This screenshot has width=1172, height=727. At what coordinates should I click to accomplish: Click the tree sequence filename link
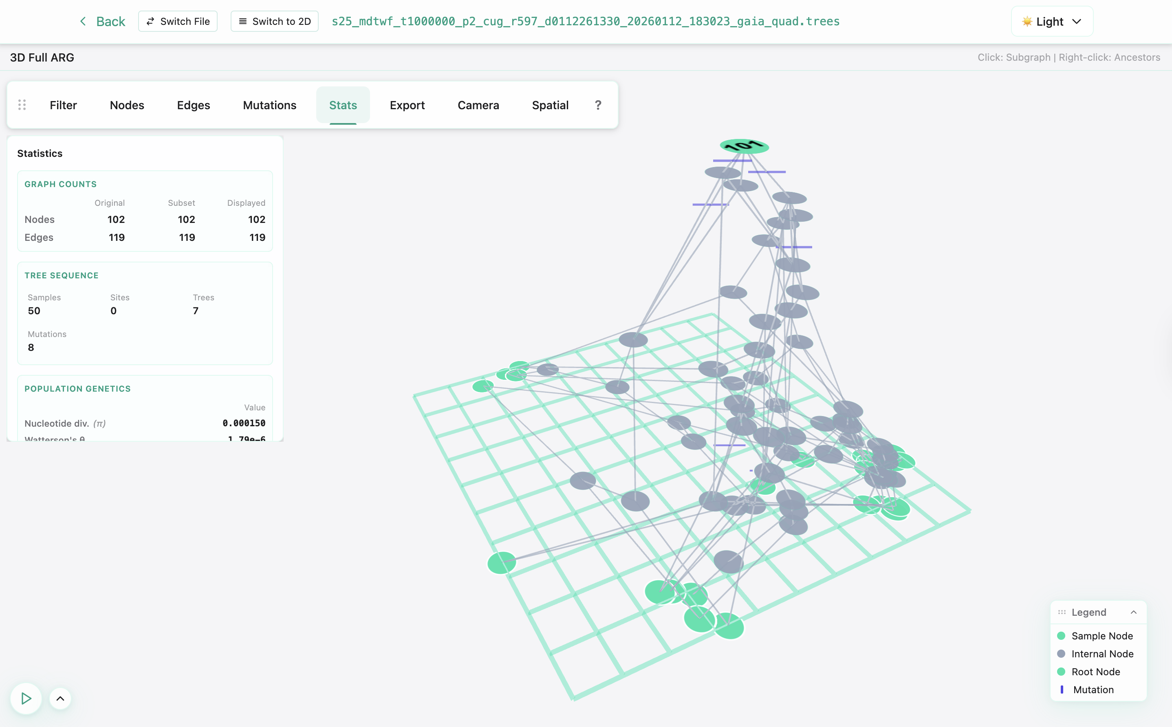[x=585, y=22]
